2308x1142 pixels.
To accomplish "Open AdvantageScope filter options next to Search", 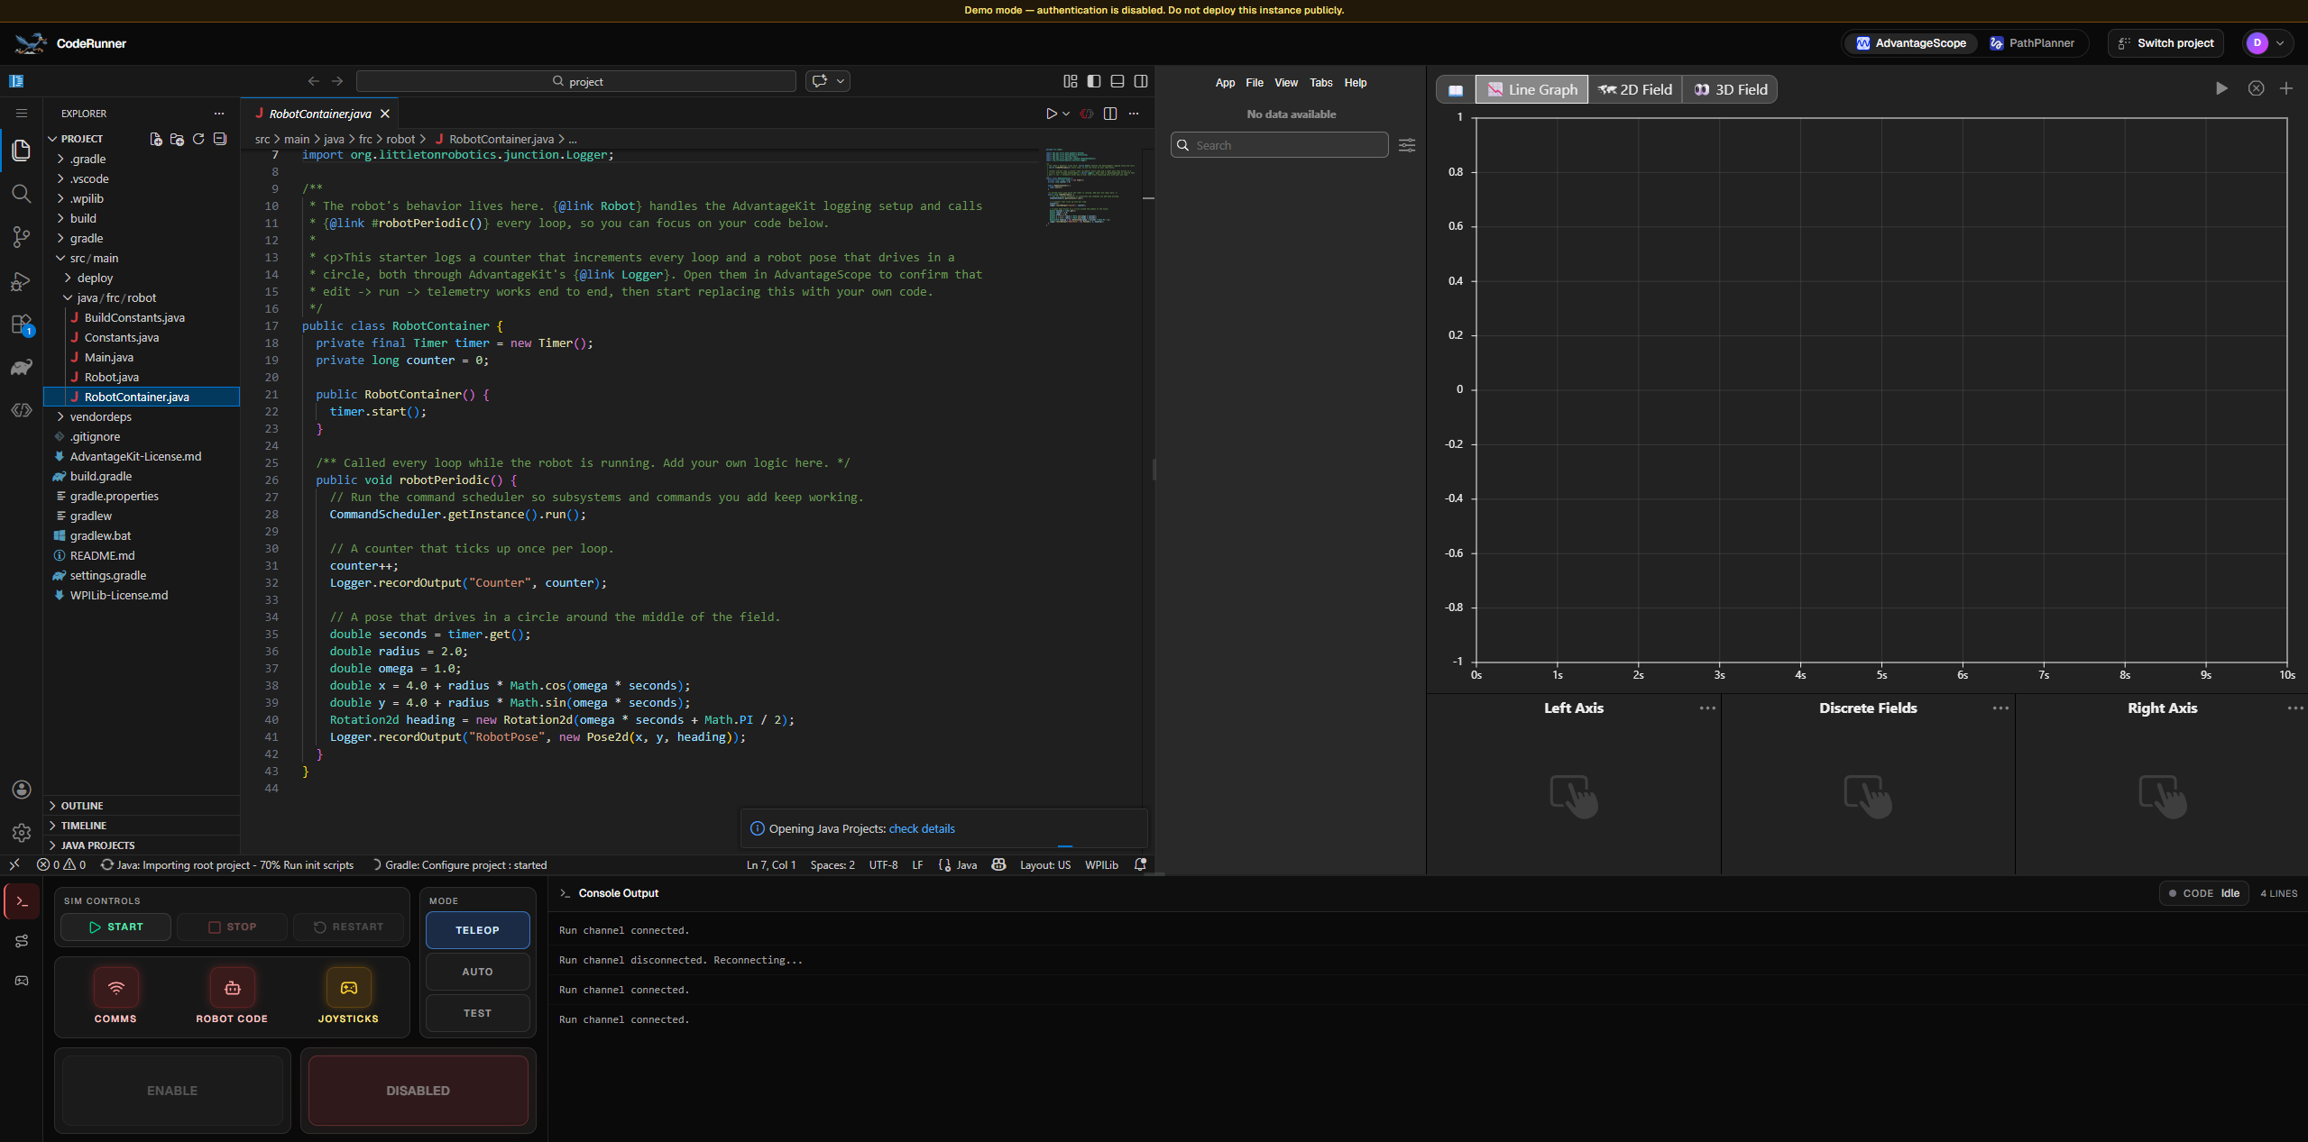I will [1407, 145].
